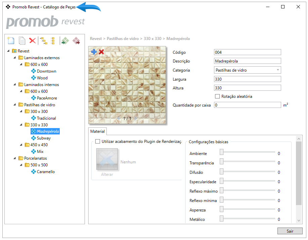
Task: Click the red X delete toolbar icon
Action: (32, 40)
